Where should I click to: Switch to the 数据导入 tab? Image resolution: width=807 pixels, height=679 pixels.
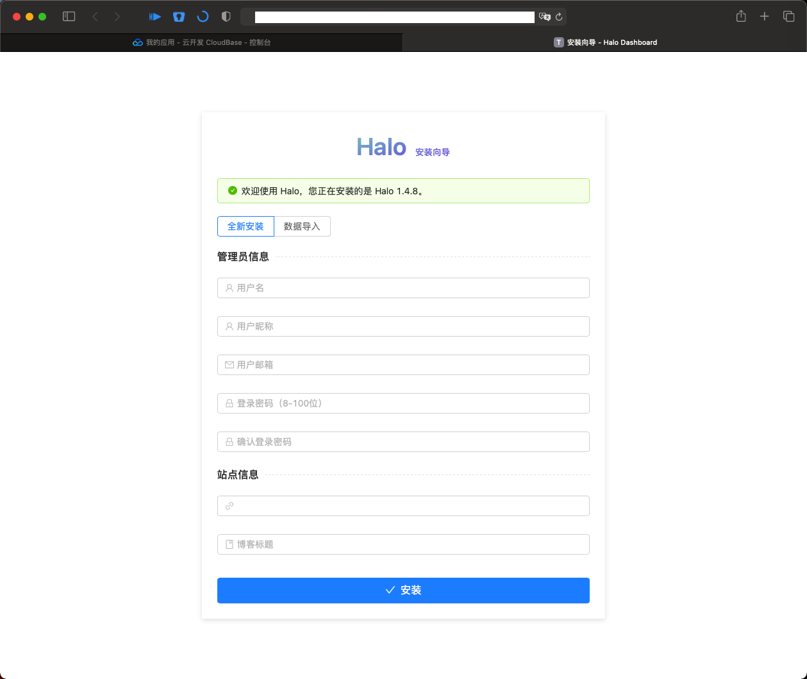coord(302,226)
